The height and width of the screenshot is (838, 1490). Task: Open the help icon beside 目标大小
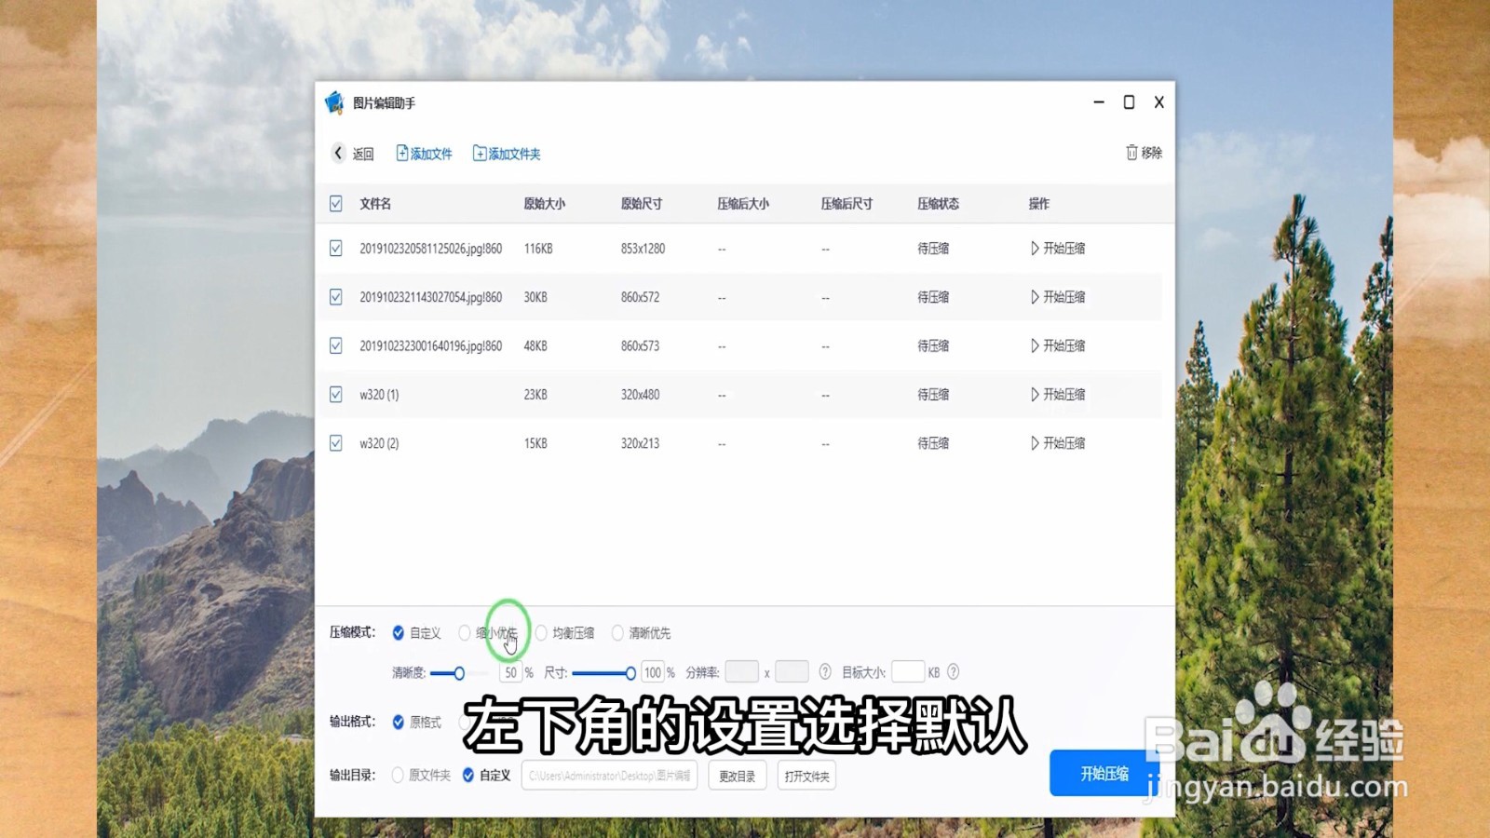954,671
